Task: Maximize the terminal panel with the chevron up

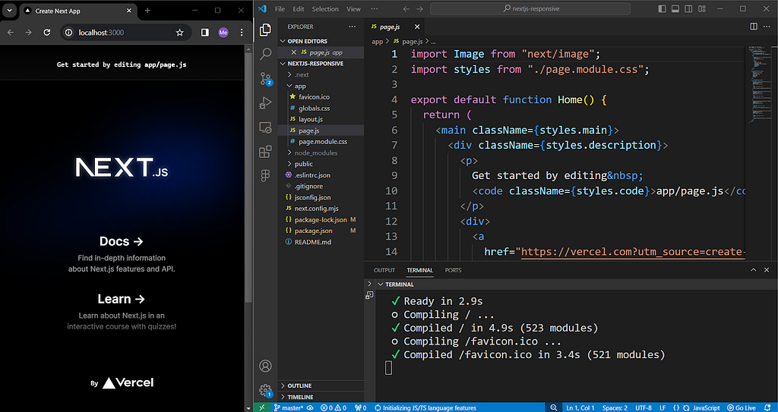Action: [x=753, y=270]
